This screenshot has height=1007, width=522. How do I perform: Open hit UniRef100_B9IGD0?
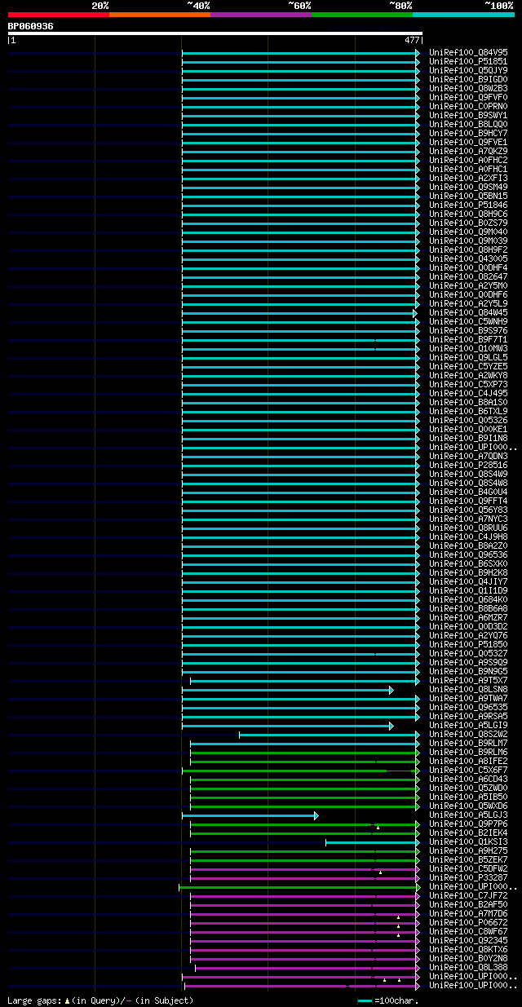(468, 79)
